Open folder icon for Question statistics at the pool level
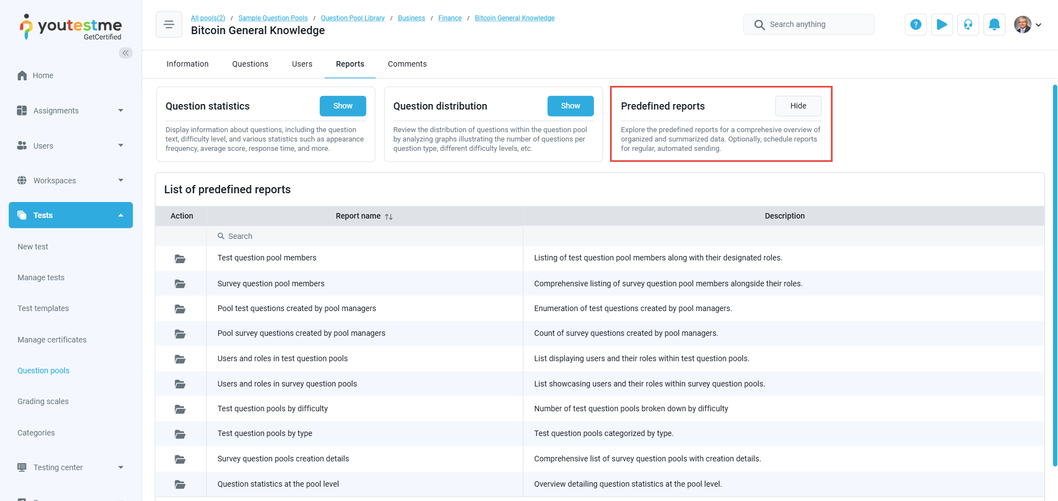Image resolution: width=1058 pixels, height=501 pixels. (180, 484)
